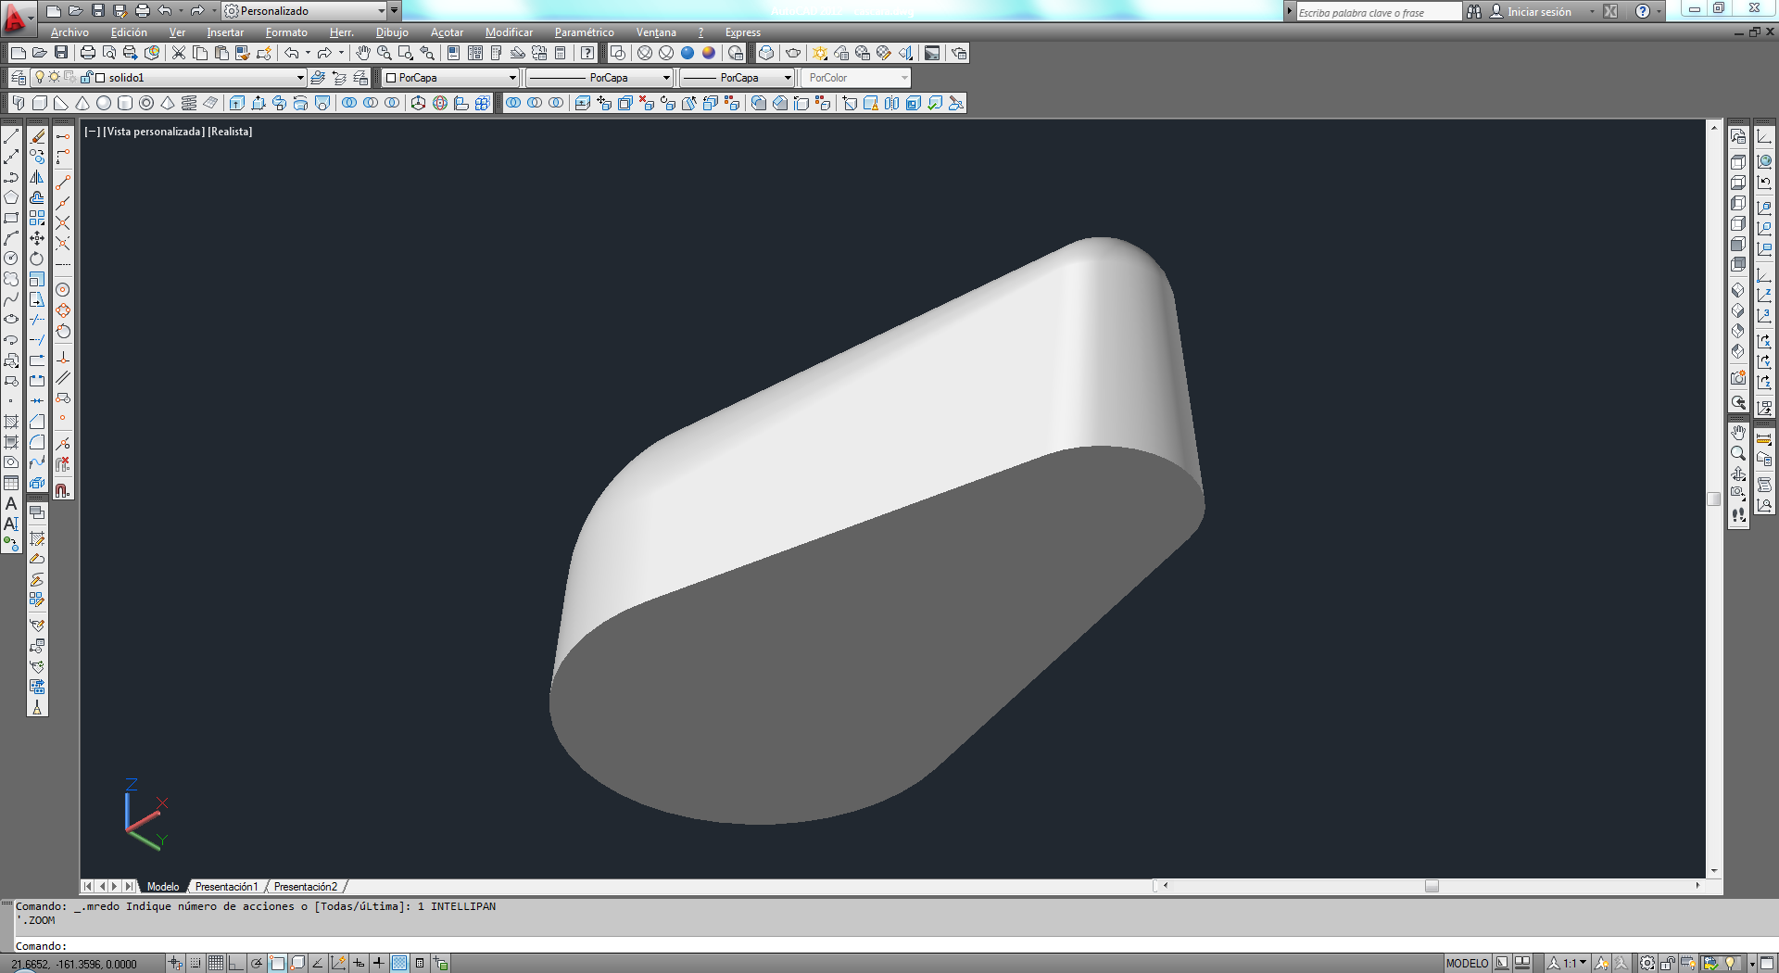Viewport: 1779px width, 973px height.
Task: Switch to the Presentación2 tab
Action: pos(306,887)
